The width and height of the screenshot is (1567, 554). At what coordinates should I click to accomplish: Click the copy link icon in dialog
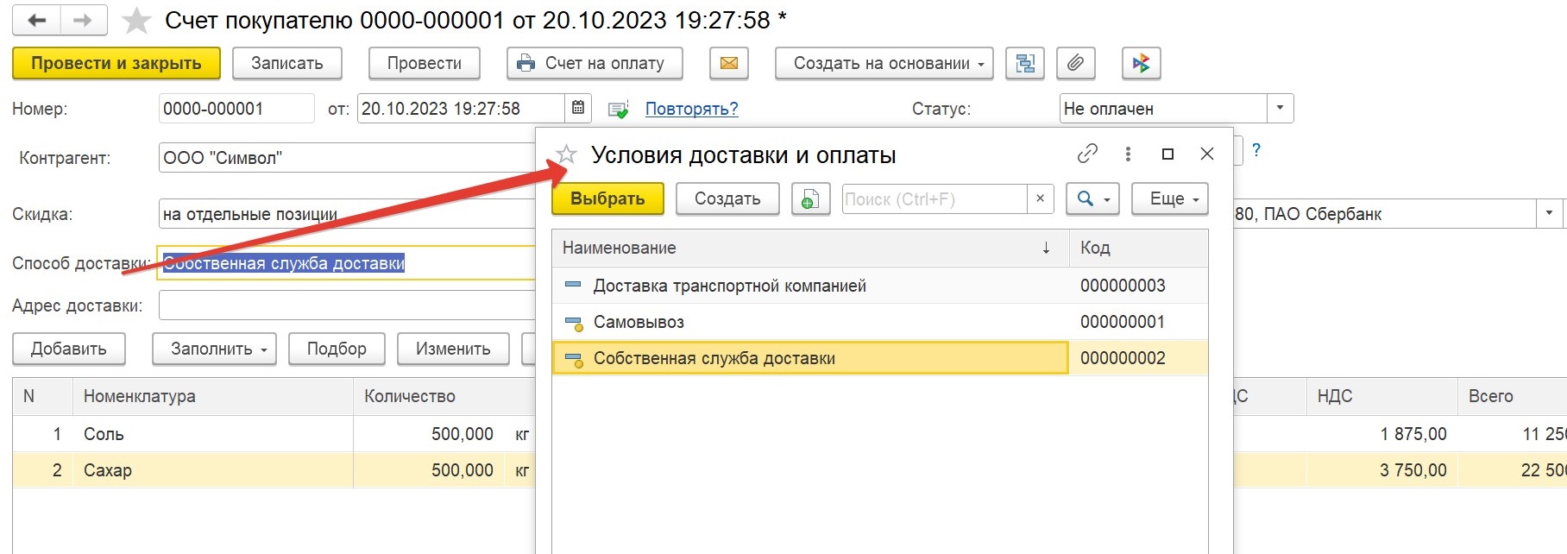1087,154
